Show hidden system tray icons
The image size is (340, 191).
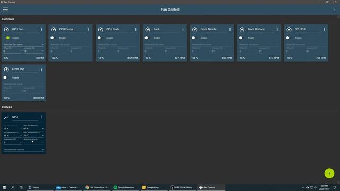pos(303,187)
